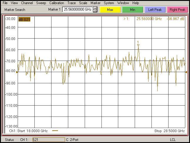Open the System menu
Viewport: 190px width, 143px height.
pyautogui.click(x=109, y=3)
